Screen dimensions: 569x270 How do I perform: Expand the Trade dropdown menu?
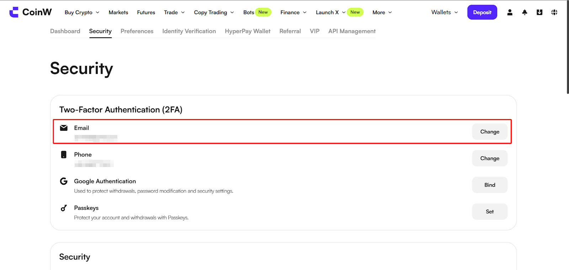[174, 12]
